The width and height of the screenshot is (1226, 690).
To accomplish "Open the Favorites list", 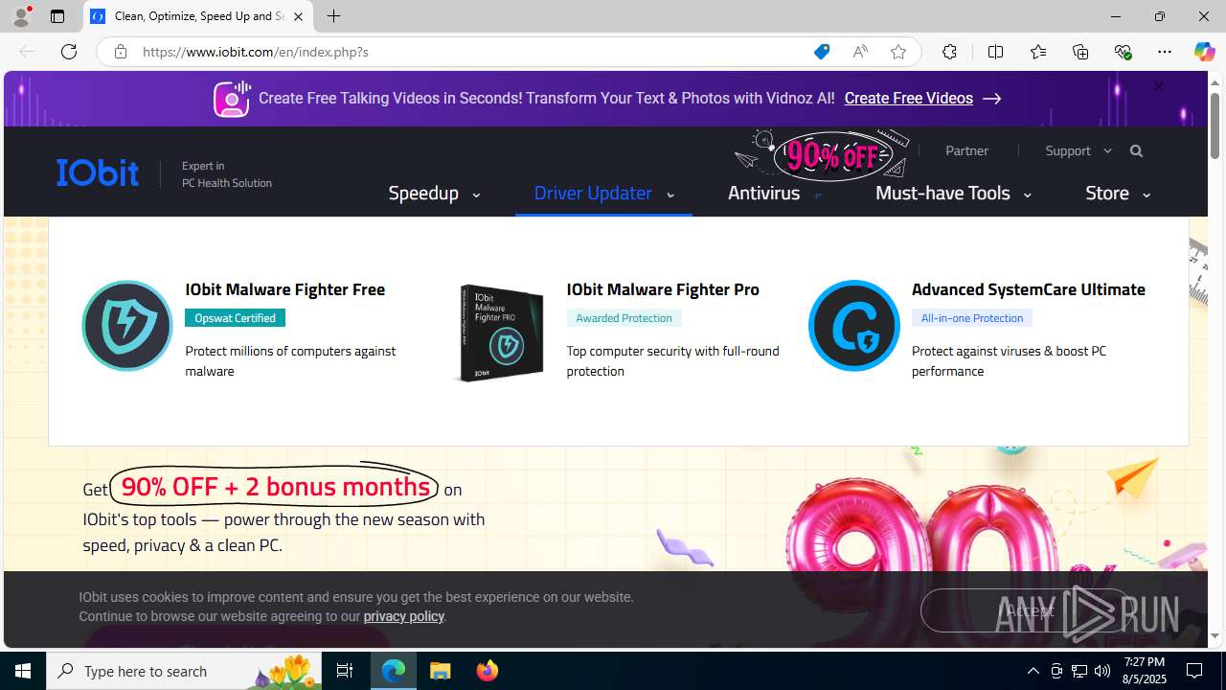I will tap(1038, 52).
